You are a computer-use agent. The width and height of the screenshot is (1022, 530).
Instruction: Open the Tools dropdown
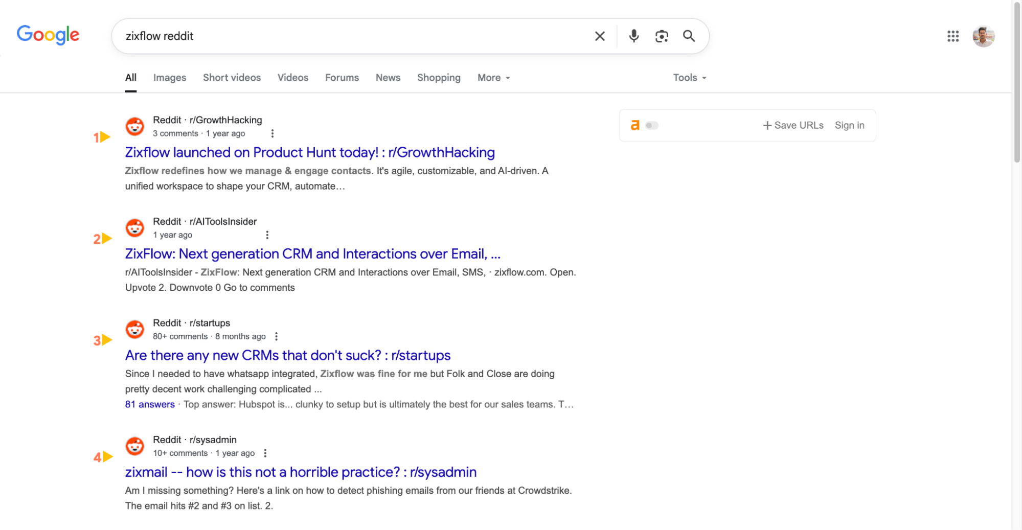688,78
